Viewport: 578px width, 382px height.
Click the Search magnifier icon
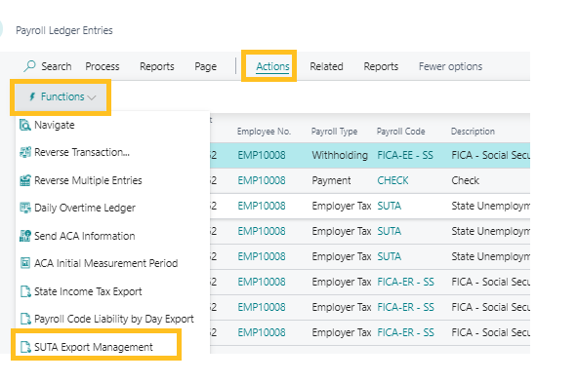point(29,66)
